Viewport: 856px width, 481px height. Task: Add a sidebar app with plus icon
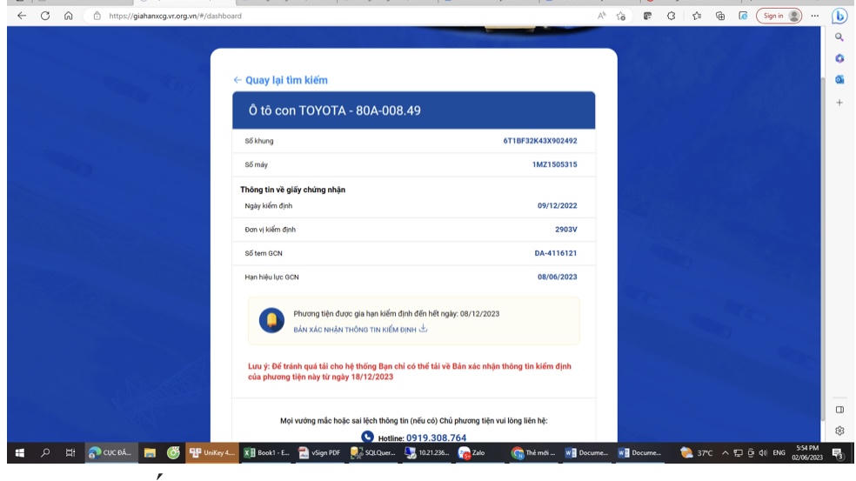[x=839, y=102]
